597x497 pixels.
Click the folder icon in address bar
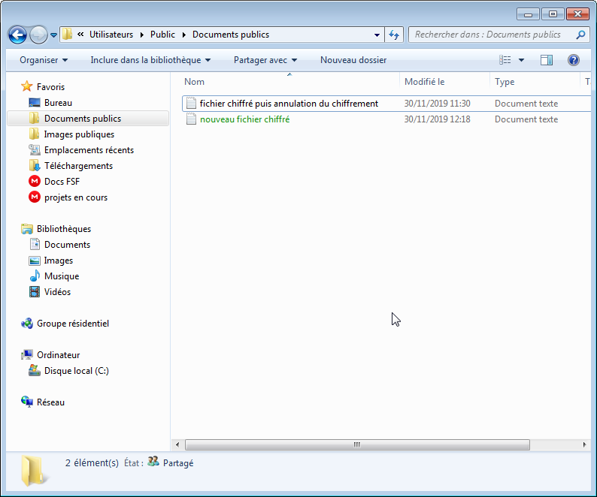click(x=68, y=35)
